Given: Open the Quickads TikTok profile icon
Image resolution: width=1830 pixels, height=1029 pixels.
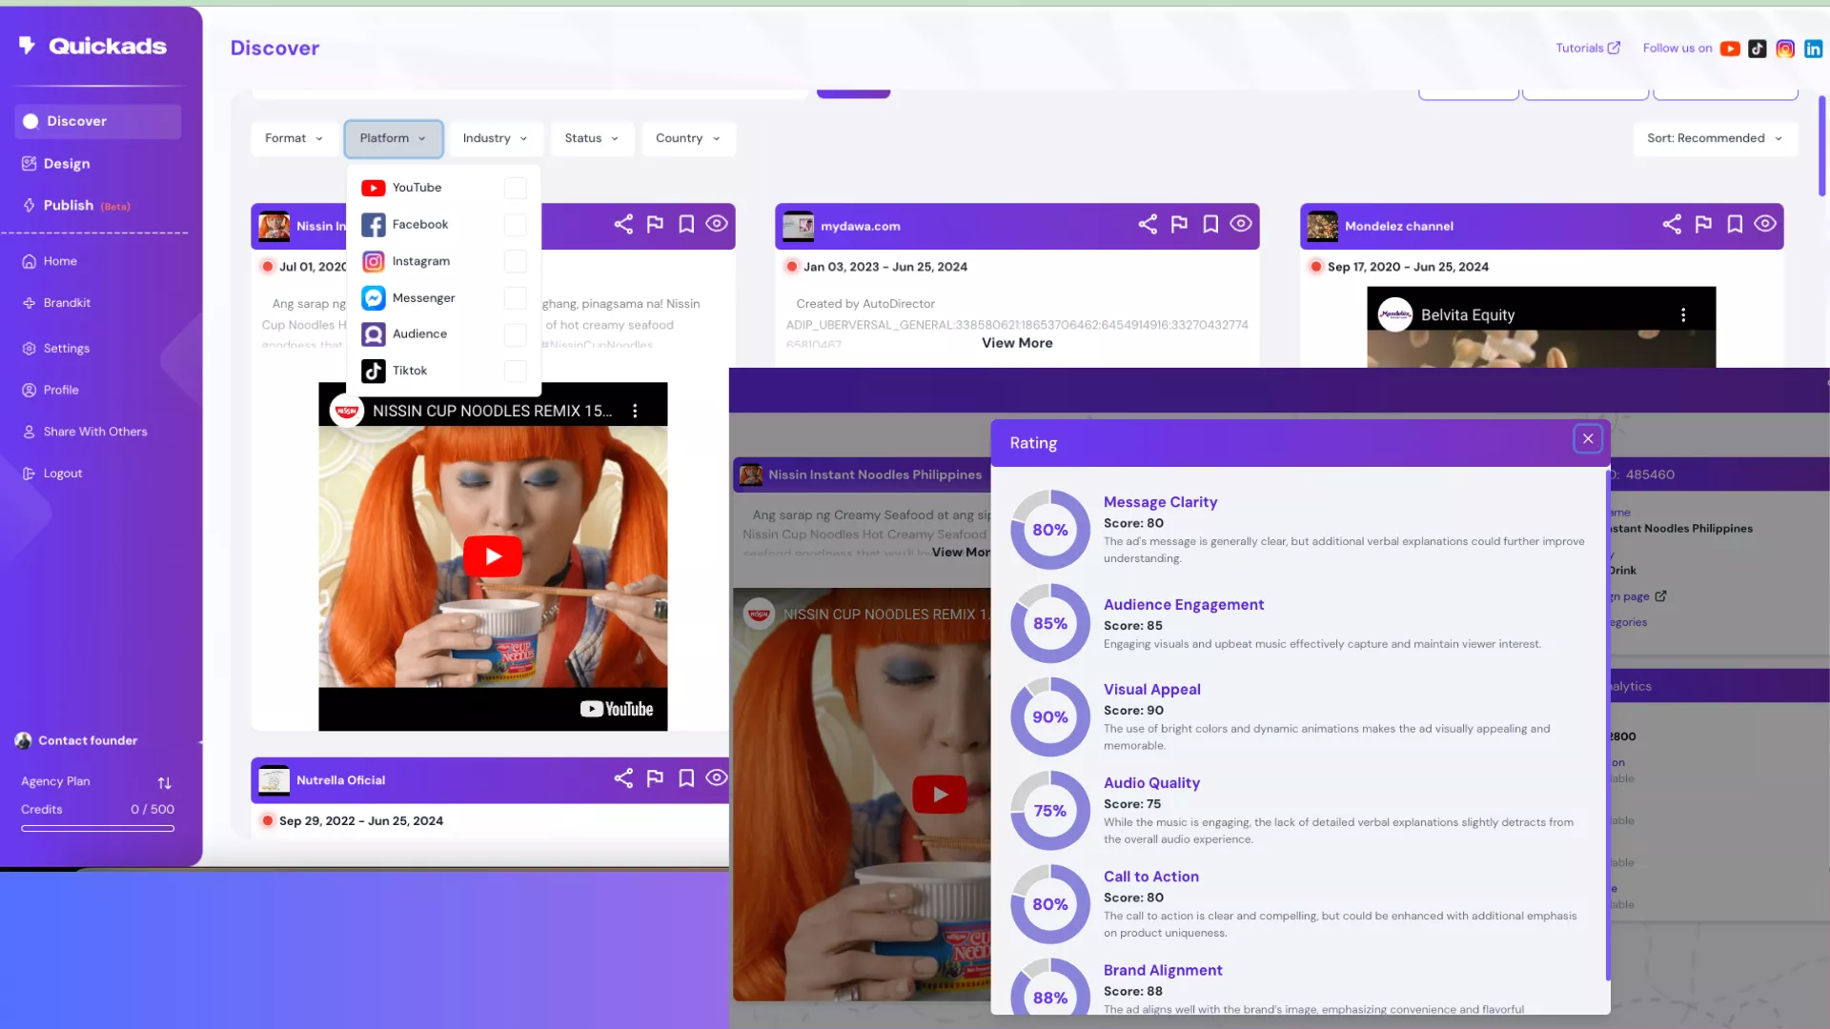Looking at the screenshot, I should point(1758,49).
